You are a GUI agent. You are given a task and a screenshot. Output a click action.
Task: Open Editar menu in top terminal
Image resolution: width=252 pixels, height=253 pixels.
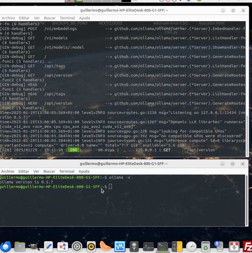pos(24,18)
